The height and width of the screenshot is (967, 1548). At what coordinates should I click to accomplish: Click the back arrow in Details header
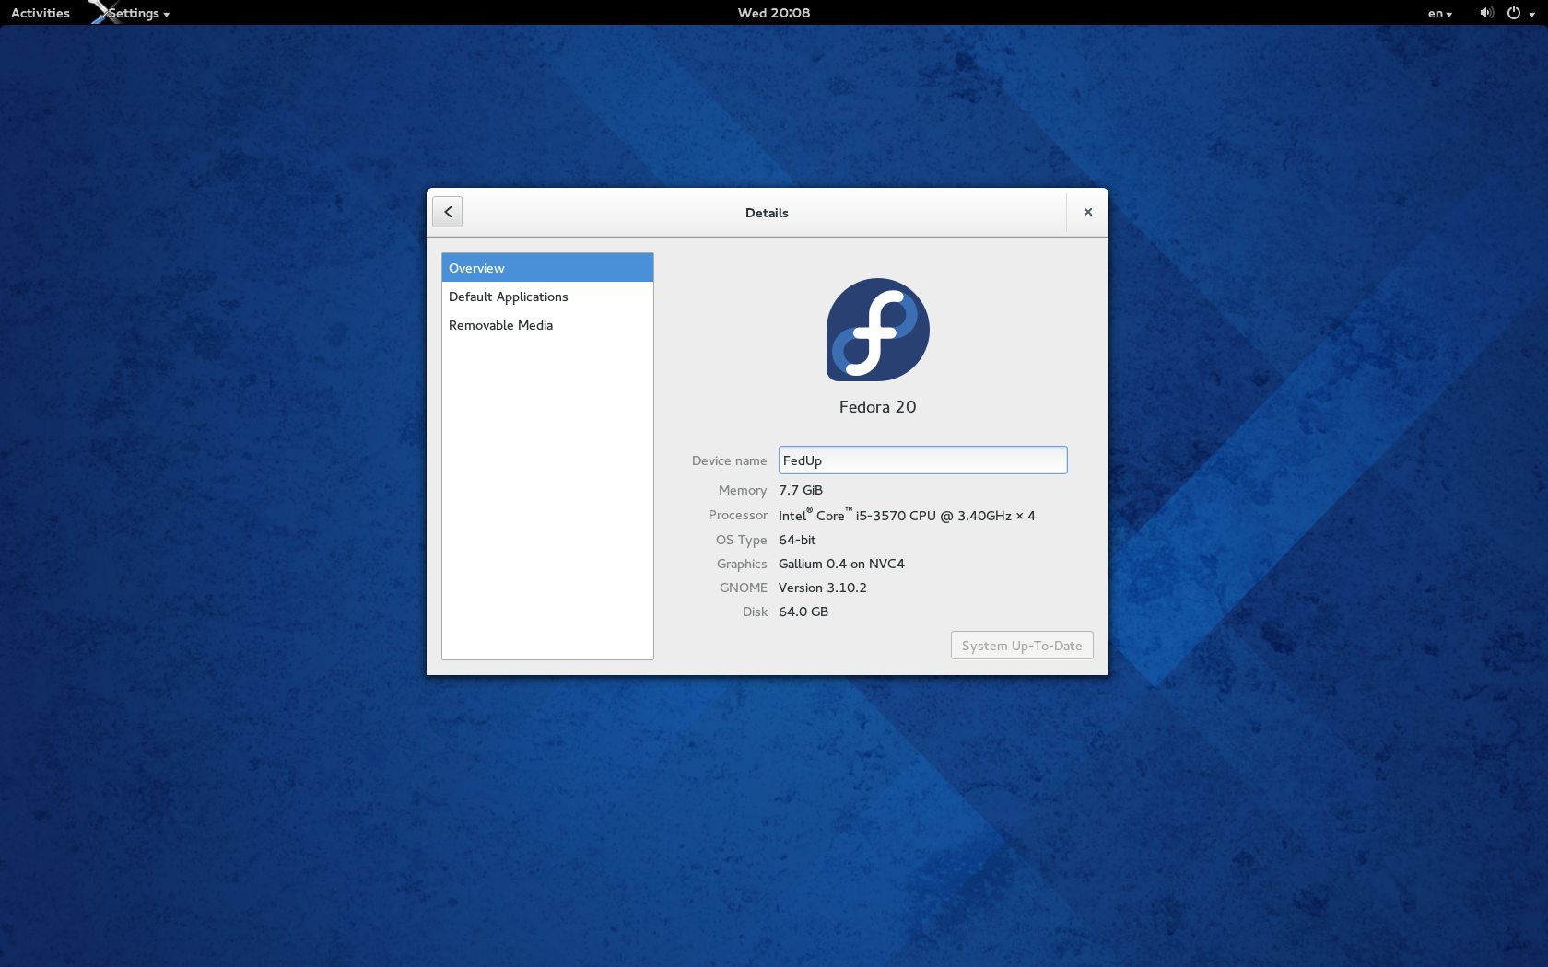click(447, 212)
